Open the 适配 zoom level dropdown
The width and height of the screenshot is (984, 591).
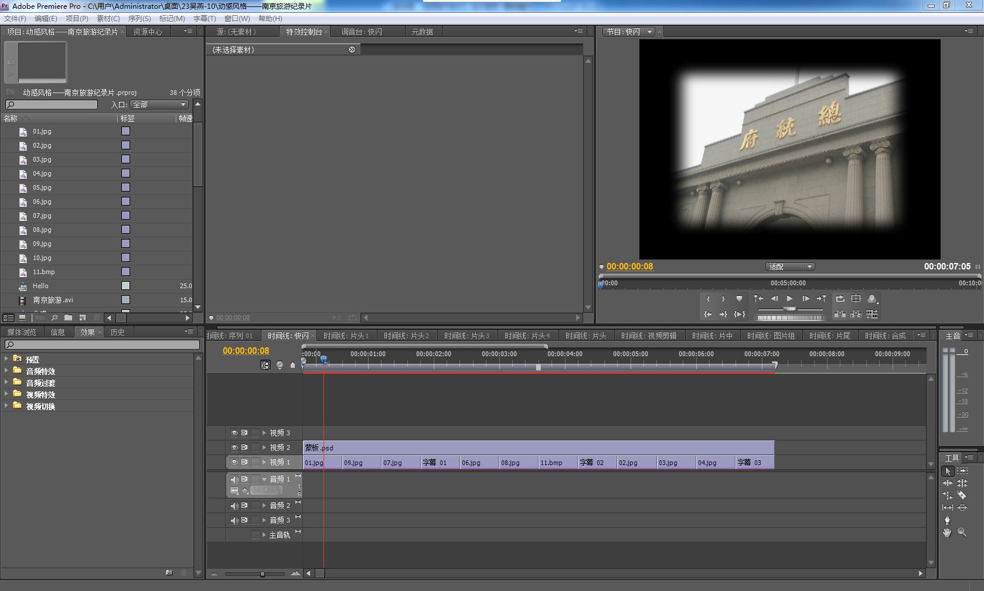pyautogui.click(x=789, y=267)
